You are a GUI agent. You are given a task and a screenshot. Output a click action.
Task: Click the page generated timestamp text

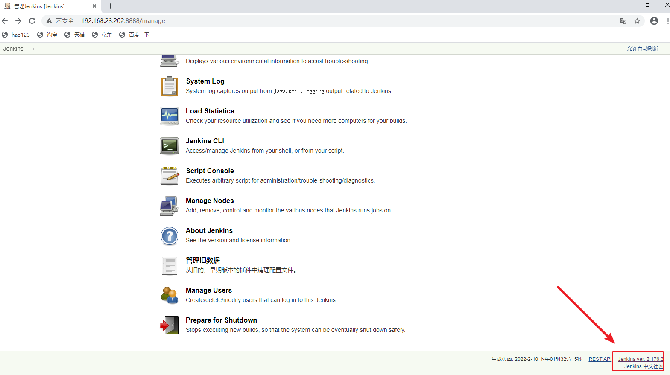(x=536, y=359)
